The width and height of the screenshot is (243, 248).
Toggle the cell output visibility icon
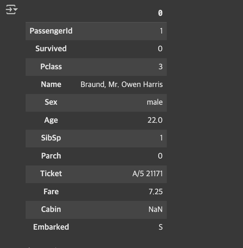[12, 9]
